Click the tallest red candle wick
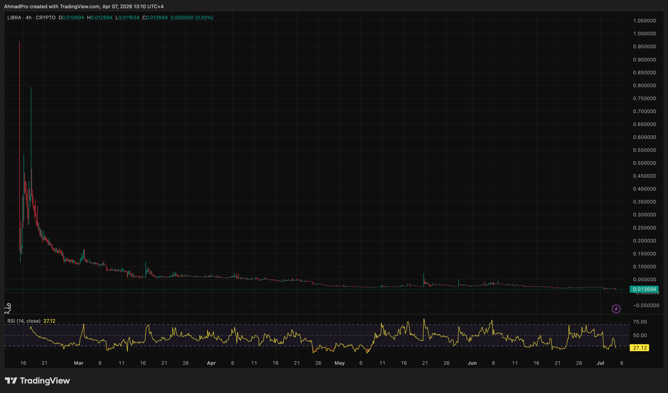This screenshot has width=668, height=393. click(x=19, y=79)
